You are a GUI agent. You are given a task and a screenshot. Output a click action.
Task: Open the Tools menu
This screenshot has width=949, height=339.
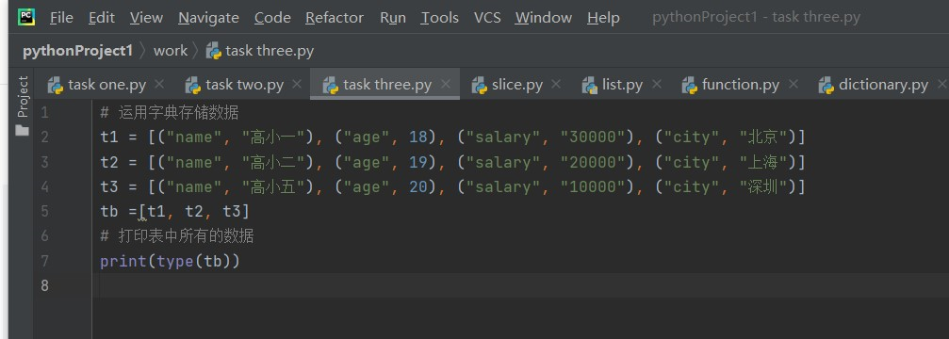(x=440, y=18)
